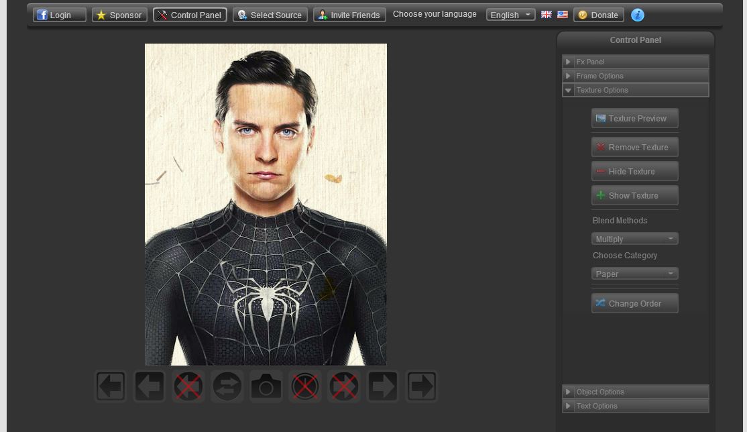747x432 pixels.
Task: Open the English language dropdown
Action: point(510,15)
